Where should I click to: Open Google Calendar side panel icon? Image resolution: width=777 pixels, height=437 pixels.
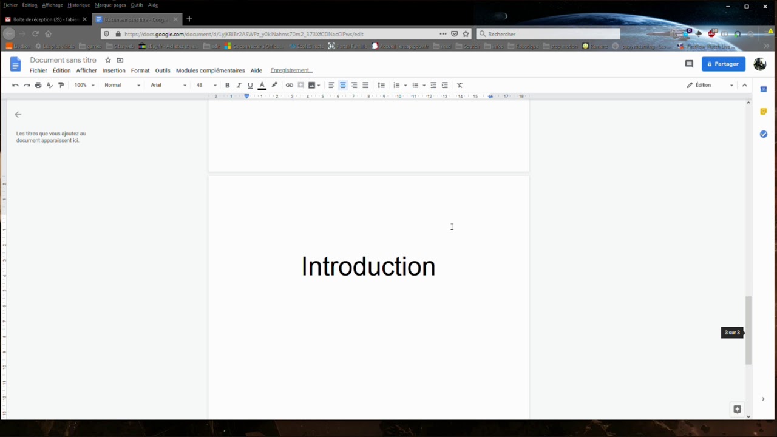point(764,89)
